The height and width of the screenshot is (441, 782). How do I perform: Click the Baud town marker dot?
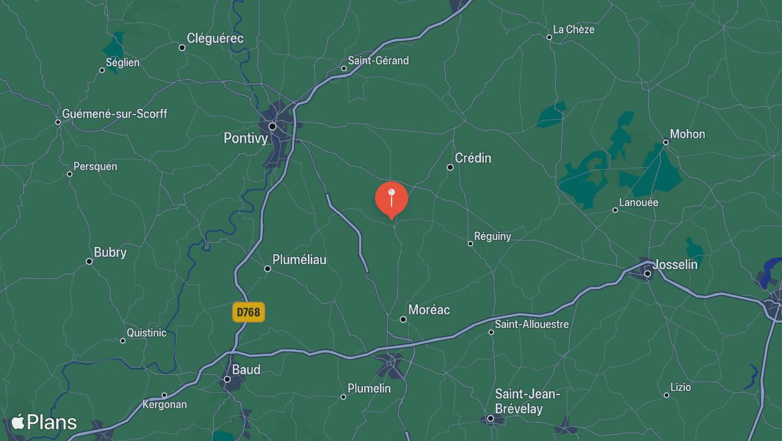[x=227, y=379]
